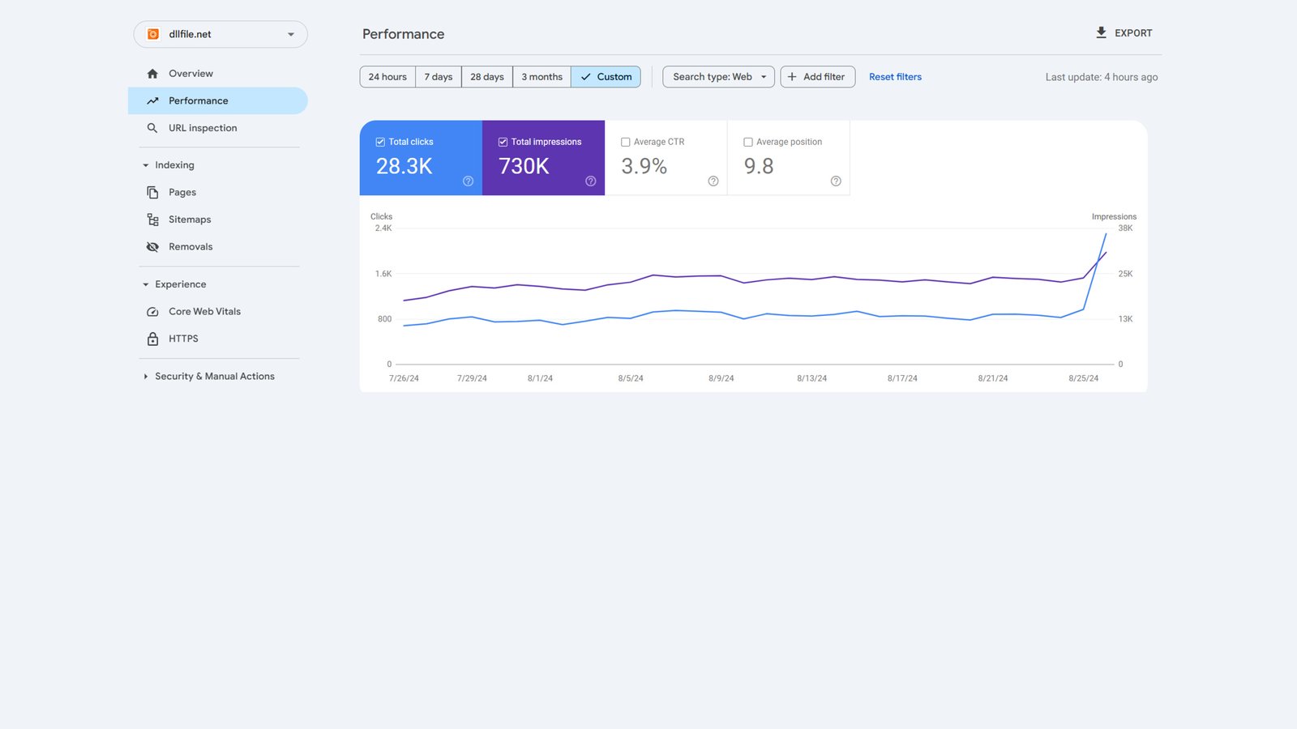Screen dimensions: 1297x729
Task: Switch to the 3 months date range
Action: 541,76
